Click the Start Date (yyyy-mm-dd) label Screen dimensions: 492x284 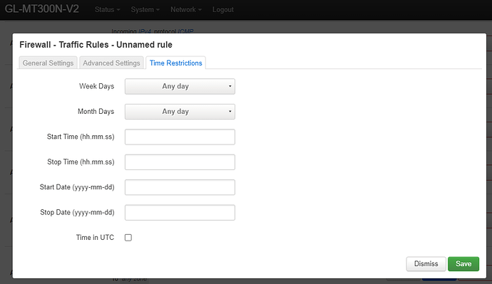[77, 187]
